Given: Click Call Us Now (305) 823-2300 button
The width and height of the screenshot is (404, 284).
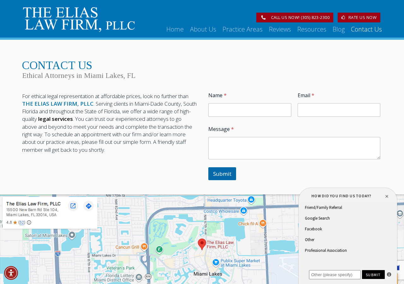Looking at the screenshot, I should pyautogui.click(x=295, y=18).
